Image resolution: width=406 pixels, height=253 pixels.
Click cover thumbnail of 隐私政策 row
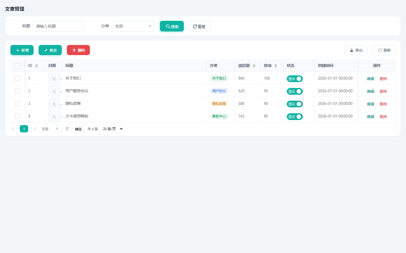[54, 104]
